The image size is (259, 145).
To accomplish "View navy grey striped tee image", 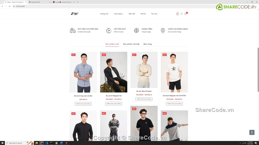I will click(174, 125).
